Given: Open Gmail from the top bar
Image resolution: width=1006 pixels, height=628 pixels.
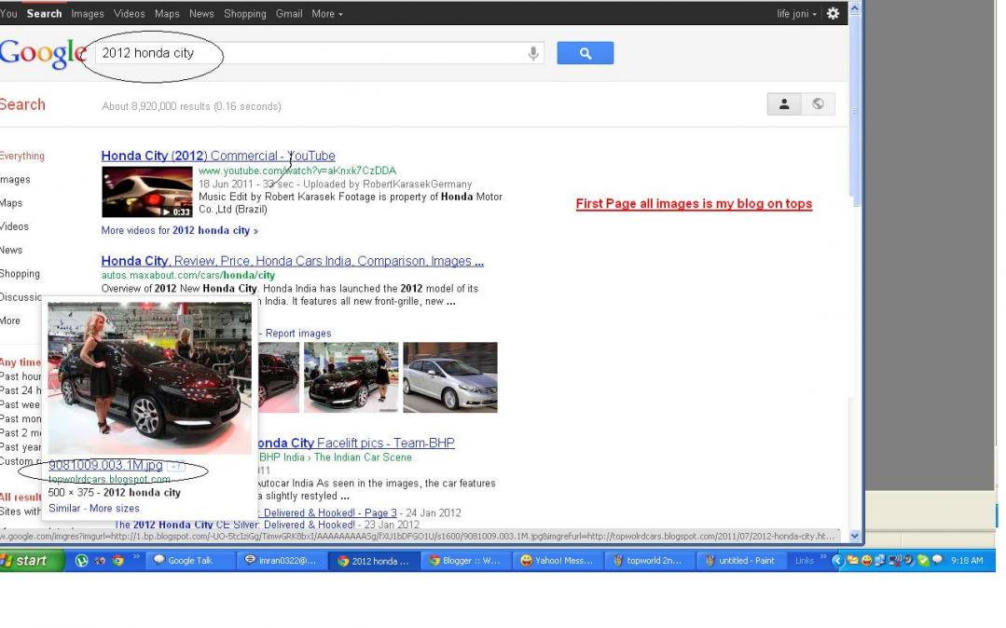Looking at the screenshot, I should [x=289, y=13].
